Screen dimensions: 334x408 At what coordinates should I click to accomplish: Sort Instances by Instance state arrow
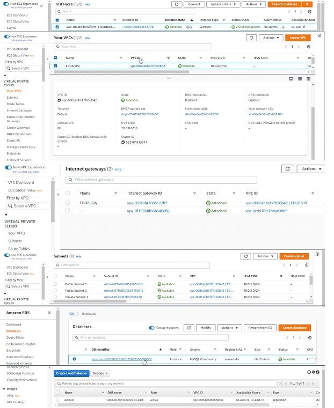coord(192,20)
